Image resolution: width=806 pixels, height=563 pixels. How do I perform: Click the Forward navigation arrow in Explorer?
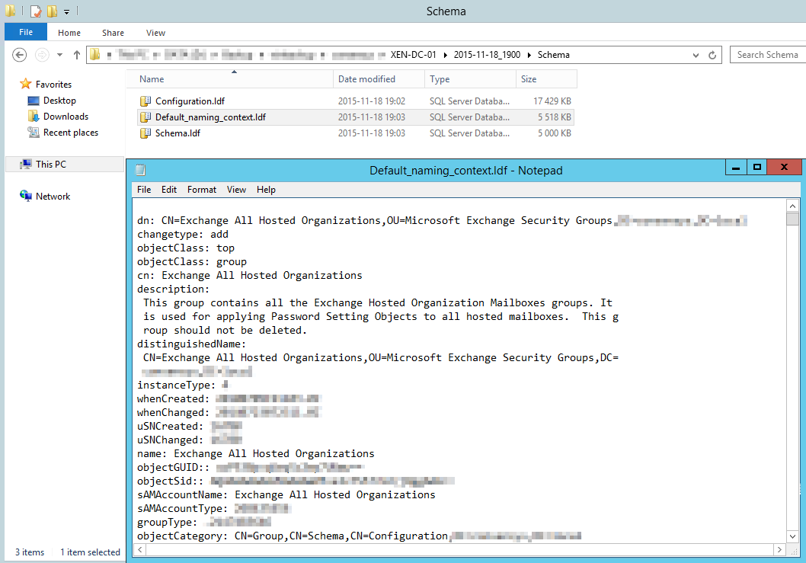(x=42, y=55)
